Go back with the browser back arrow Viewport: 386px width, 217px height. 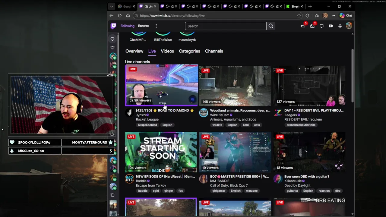pos(112,16)
